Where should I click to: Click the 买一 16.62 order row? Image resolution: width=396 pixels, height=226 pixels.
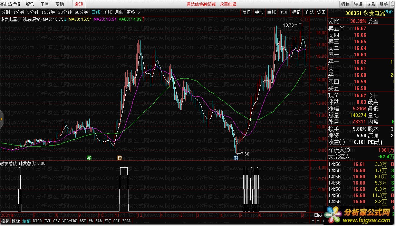[x=360, y=62]
